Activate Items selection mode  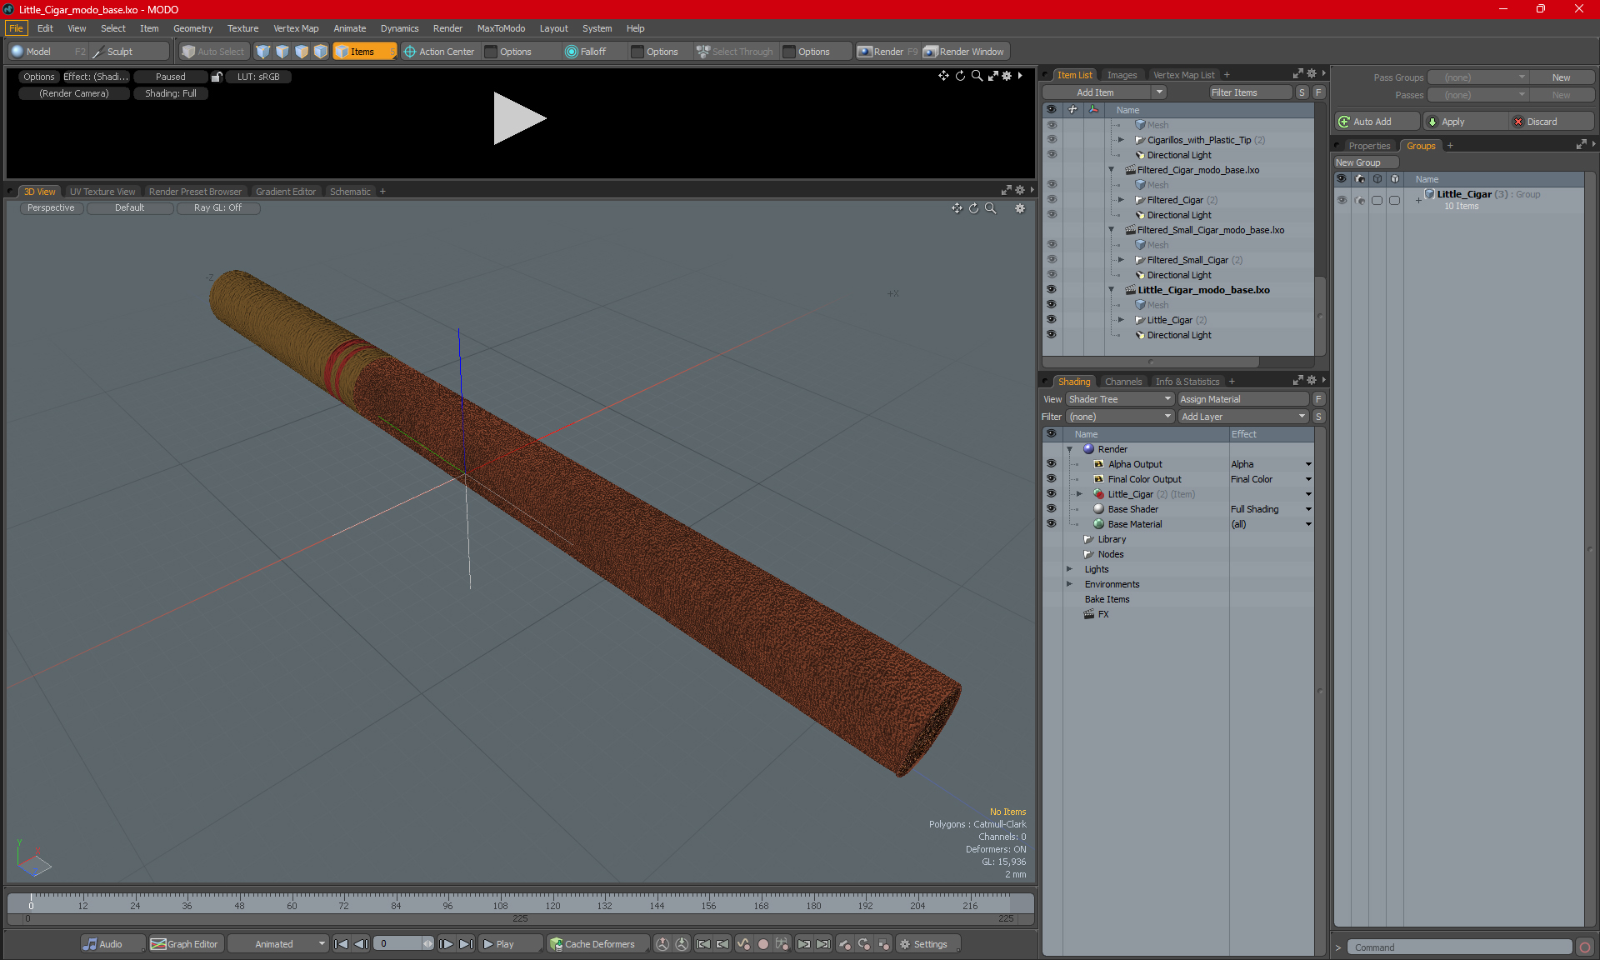[x=364, y=52]
